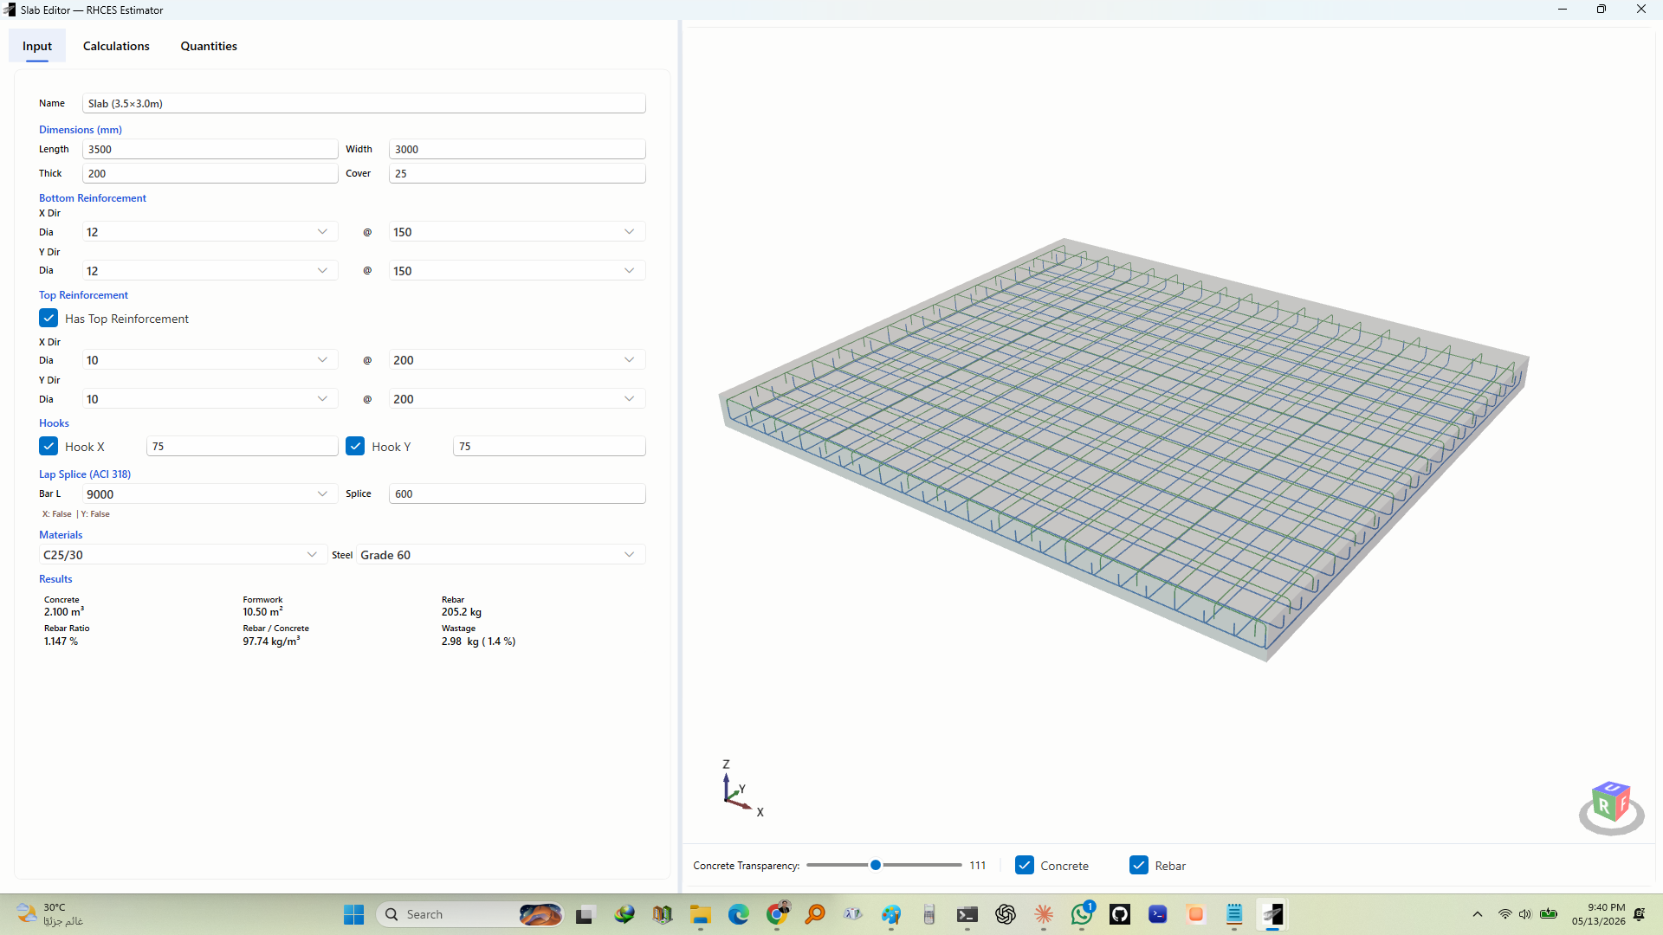Open PowerShell from the taskbar
The height and width of the screenshot is (935, 1663).
coord(1158,914)
